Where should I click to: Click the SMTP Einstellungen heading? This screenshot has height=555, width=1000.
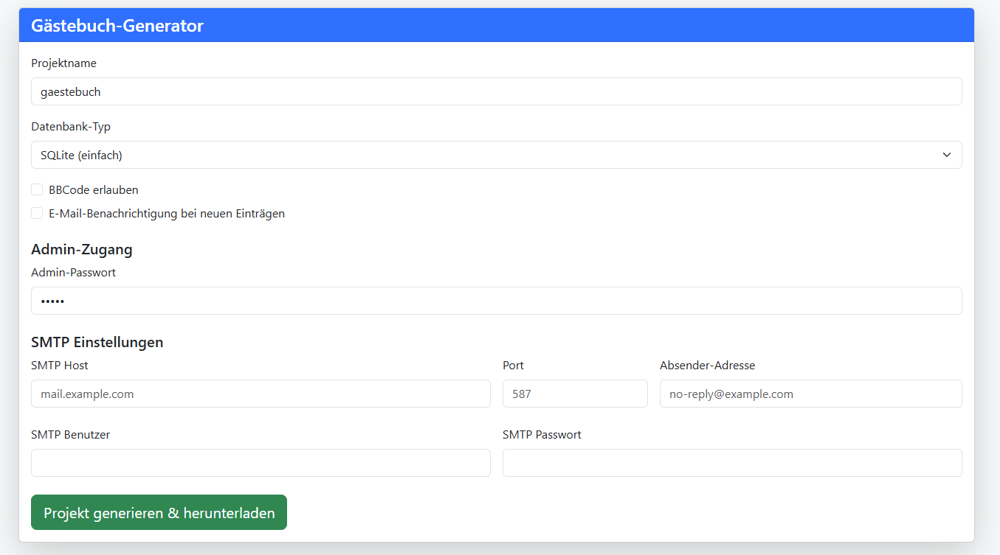[97, 342]
